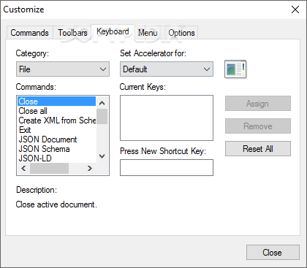Open the Set Accelerator for dropdown
307x268 pixels.
(167, 69)
